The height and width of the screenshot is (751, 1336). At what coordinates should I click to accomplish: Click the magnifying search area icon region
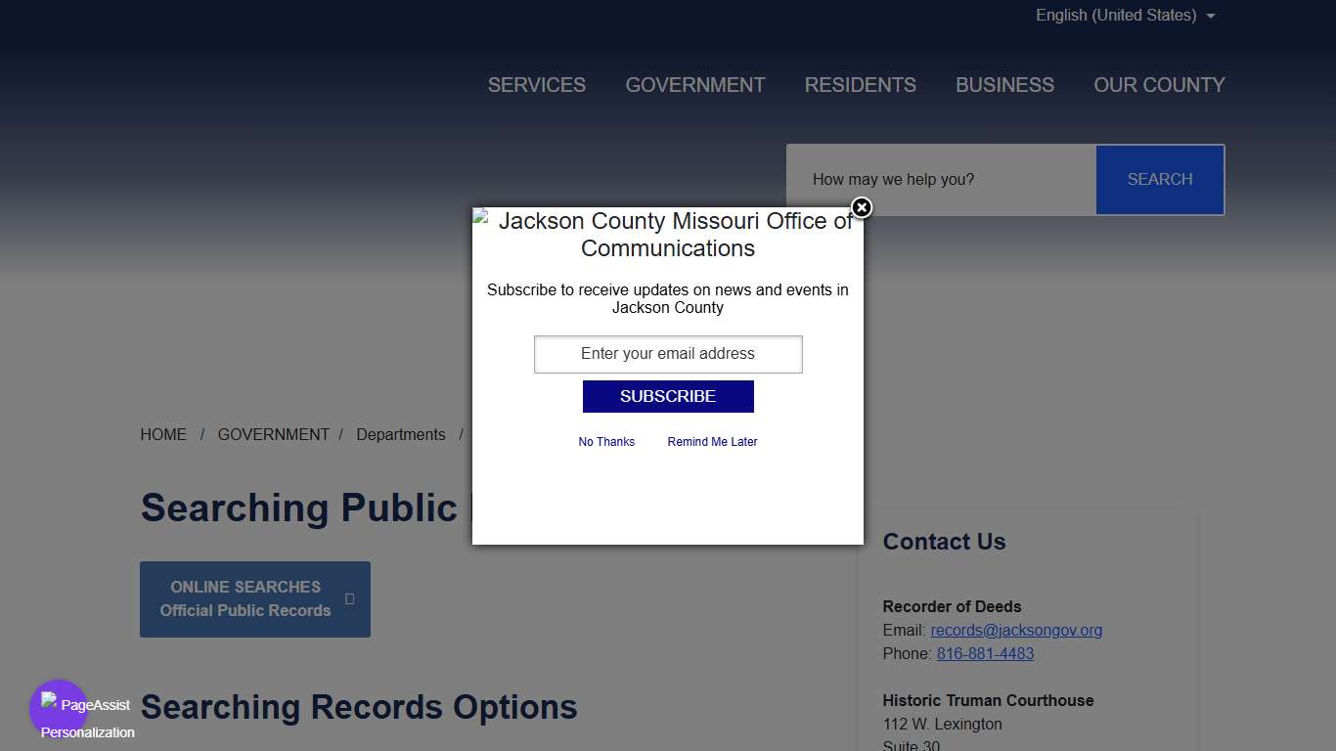tap(941, 179)
